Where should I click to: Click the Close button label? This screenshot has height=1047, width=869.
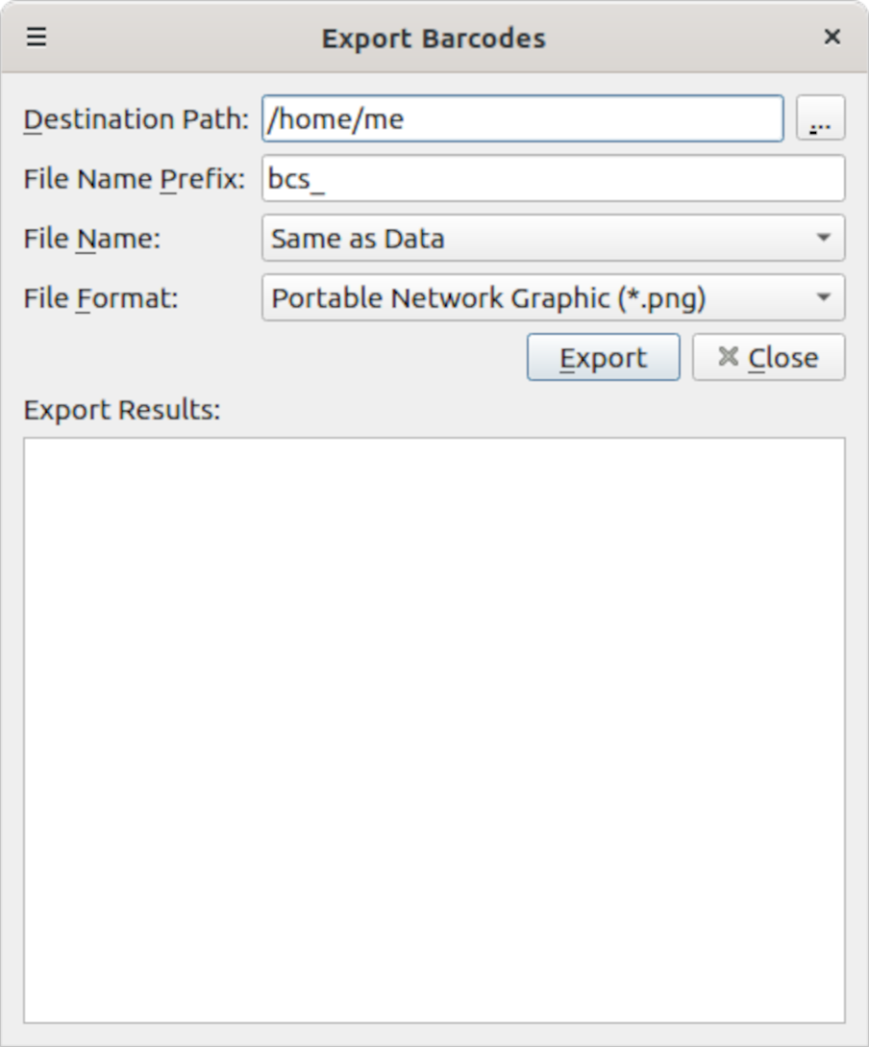pyautogui.click(x=782, y=358)
